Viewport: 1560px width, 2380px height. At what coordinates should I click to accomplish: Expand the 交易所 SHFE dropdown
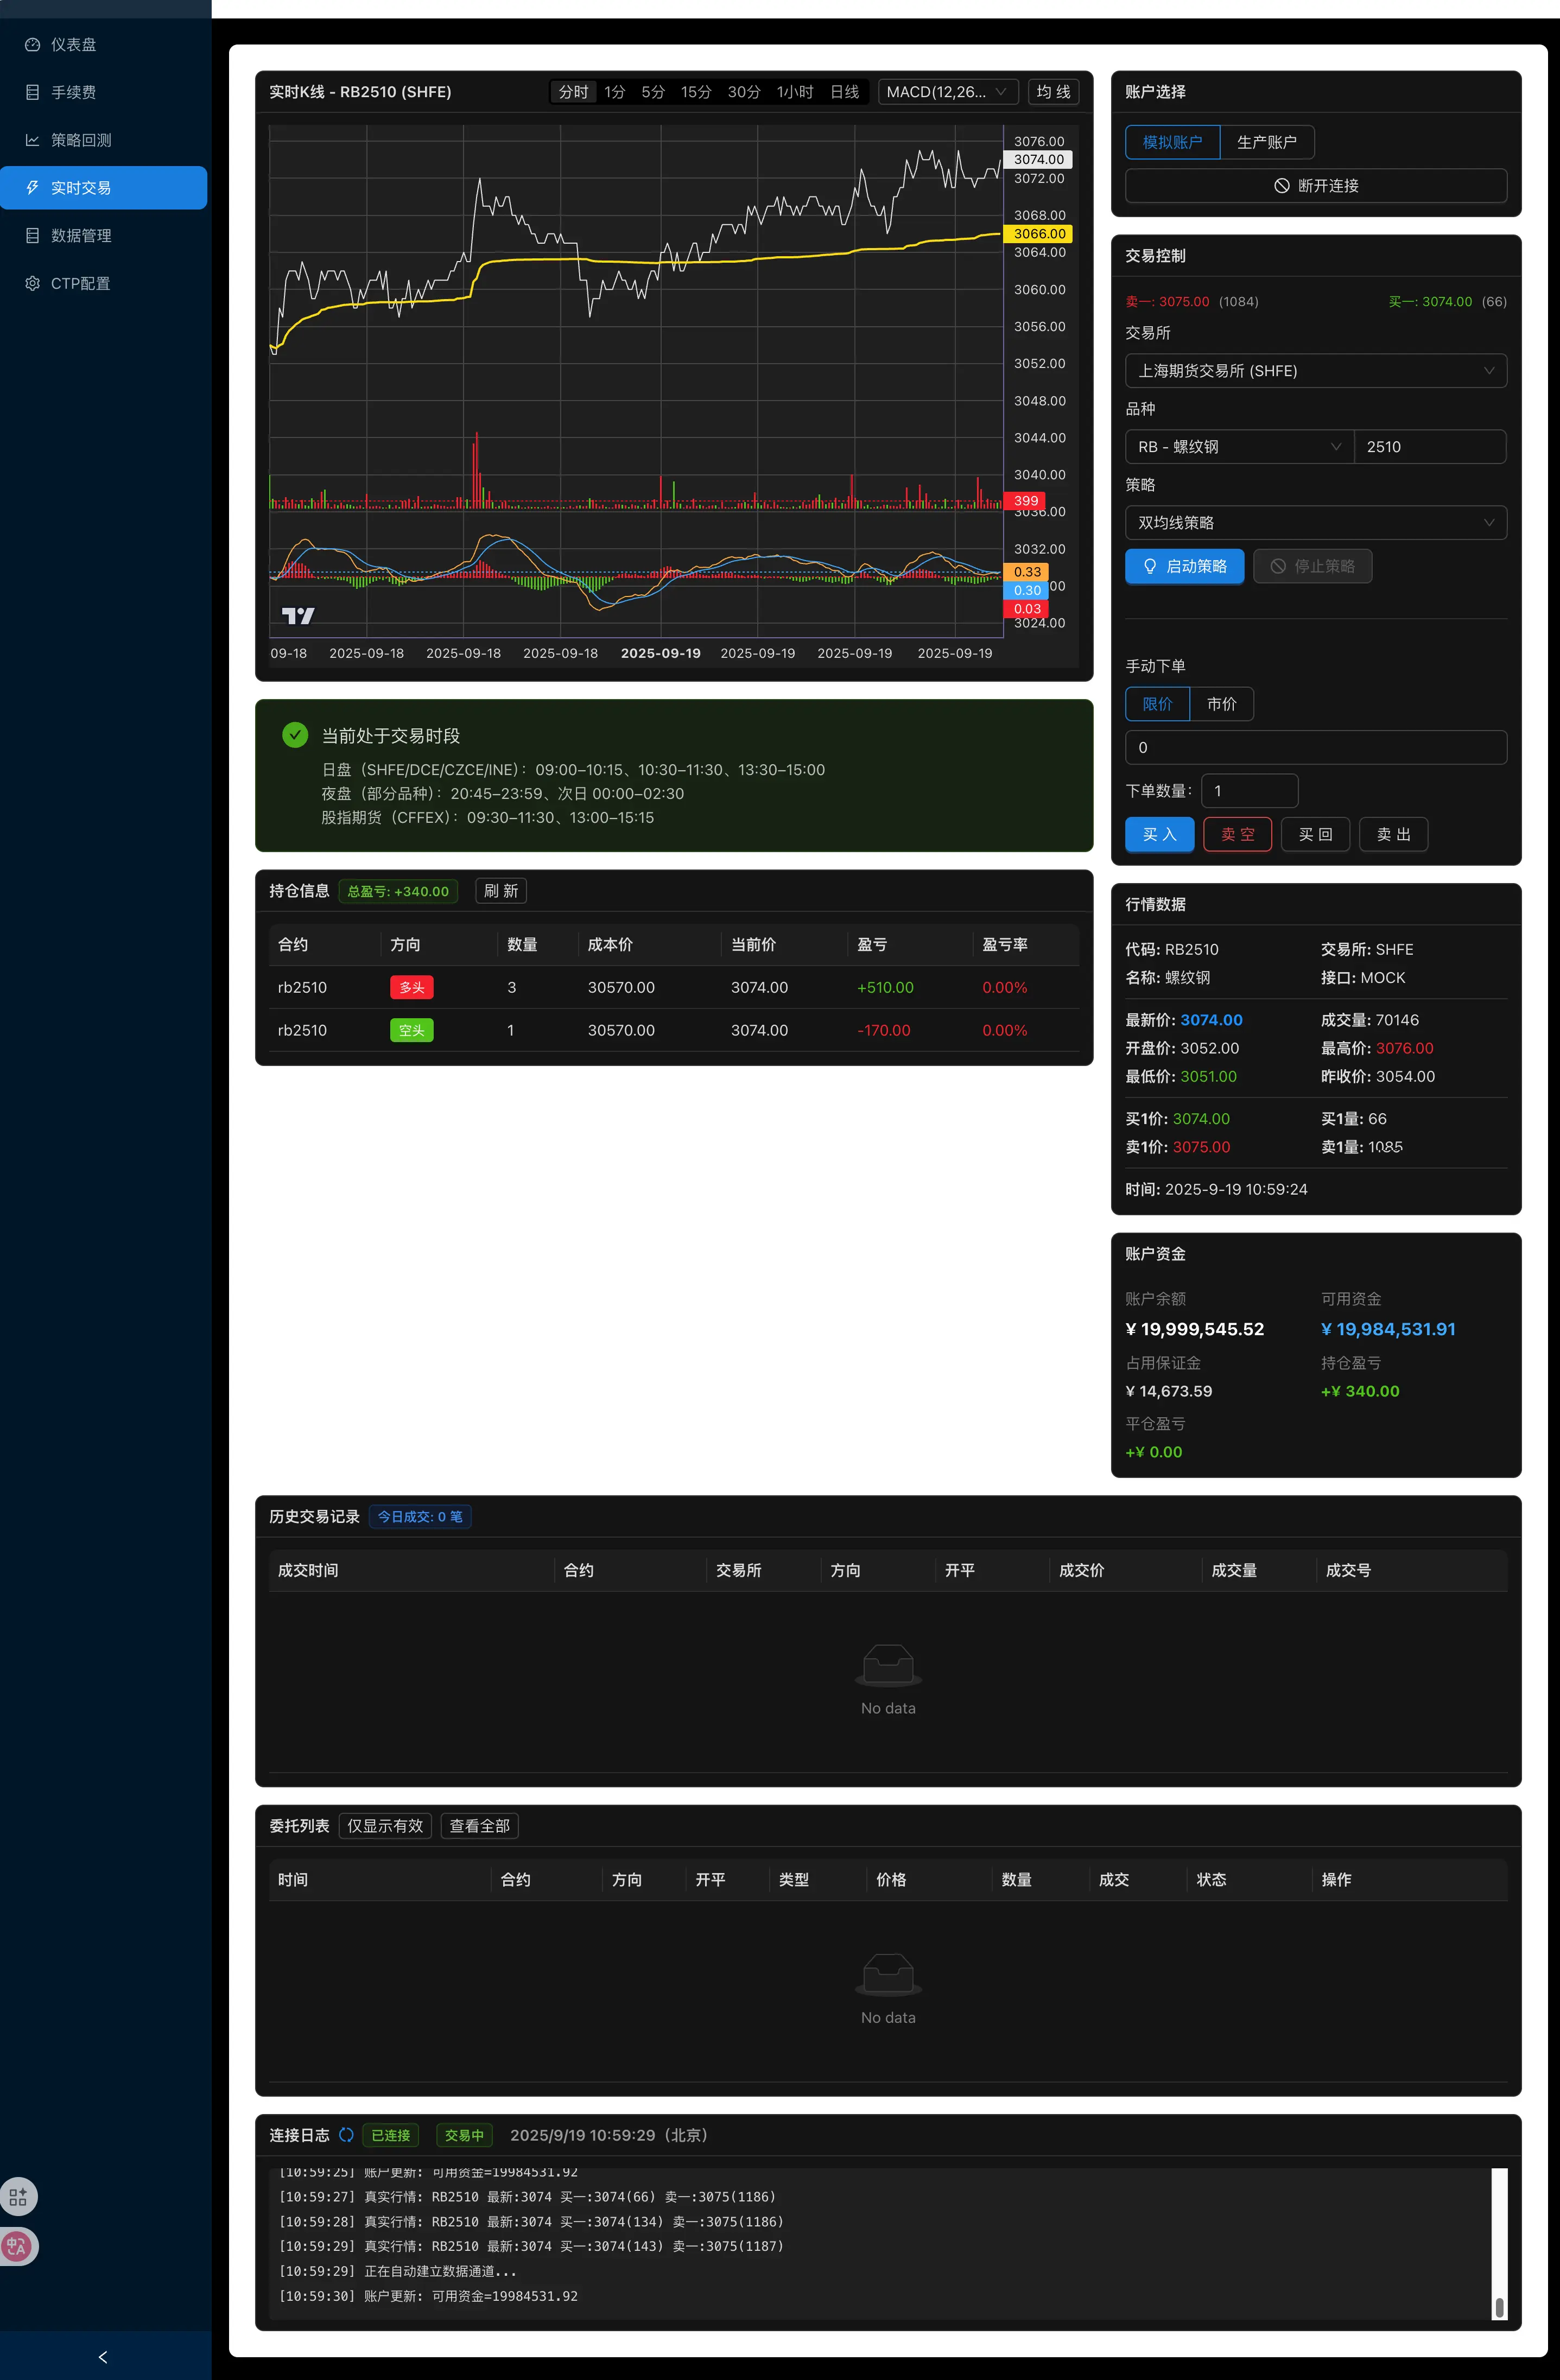[x=1315, y=371]
